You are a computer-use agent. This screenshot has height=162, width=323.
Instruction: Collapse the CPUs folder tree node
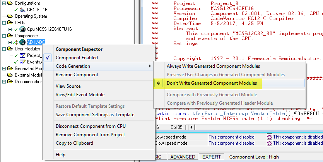4,23
